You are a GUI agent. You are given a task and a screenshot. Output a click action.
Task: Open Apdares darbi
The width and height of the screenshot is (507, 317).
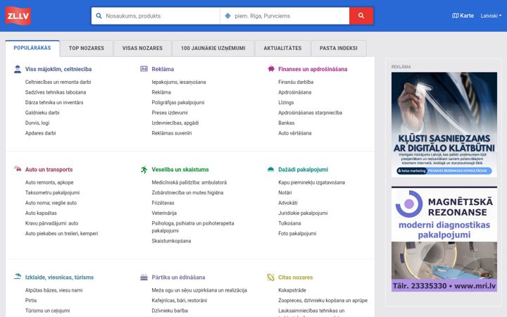tap(40, 133)
